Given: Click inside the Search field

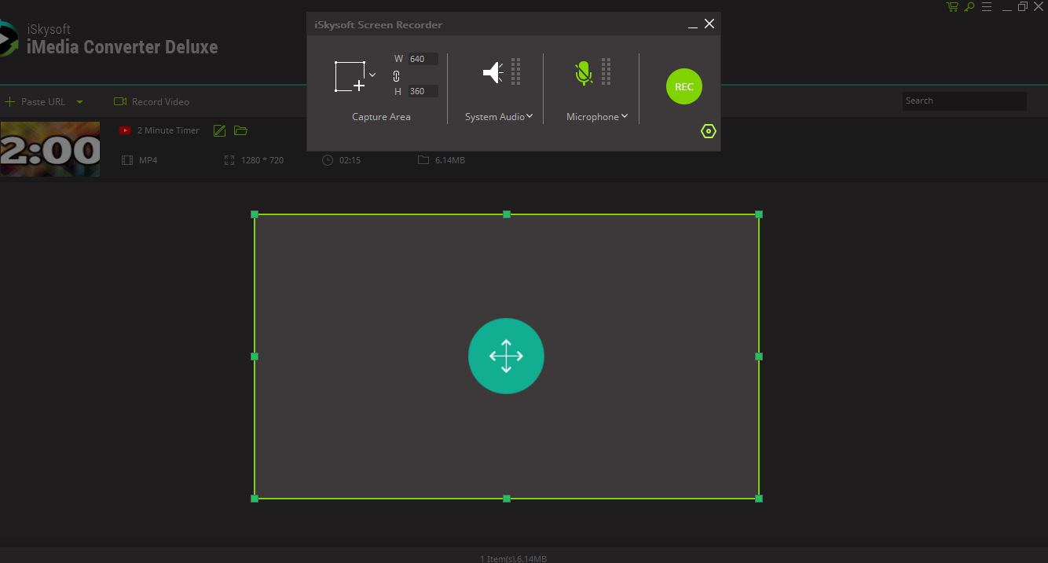Looking at the screenshot, I should tap(964, 101).
